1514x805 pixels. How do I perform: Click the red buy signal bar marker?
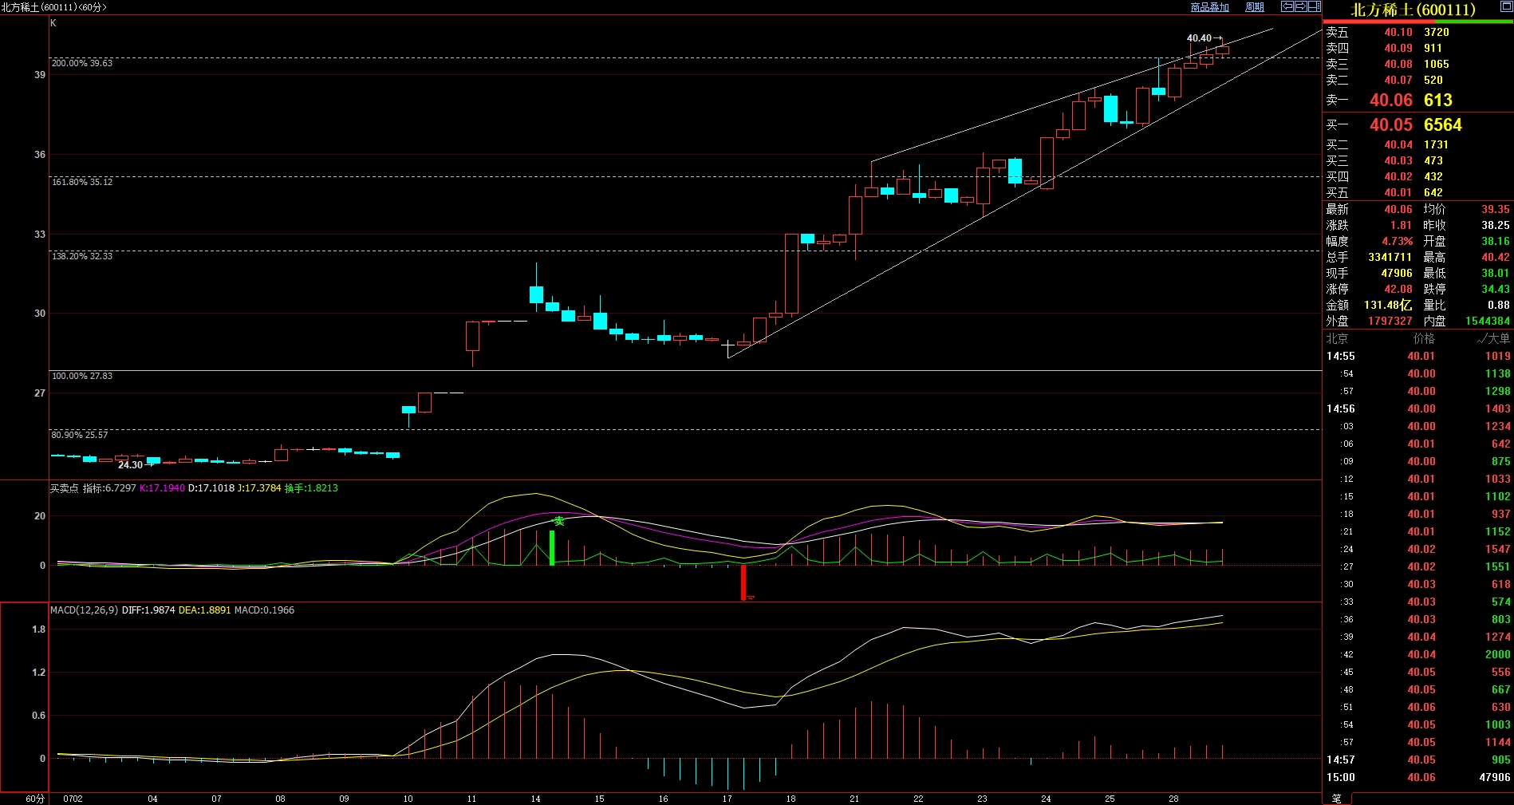point(743,582)
